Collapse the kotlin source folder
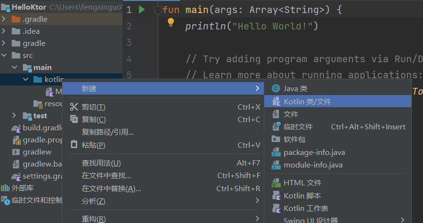The height and width of the screenshot is (223, 423). point(26,80)
